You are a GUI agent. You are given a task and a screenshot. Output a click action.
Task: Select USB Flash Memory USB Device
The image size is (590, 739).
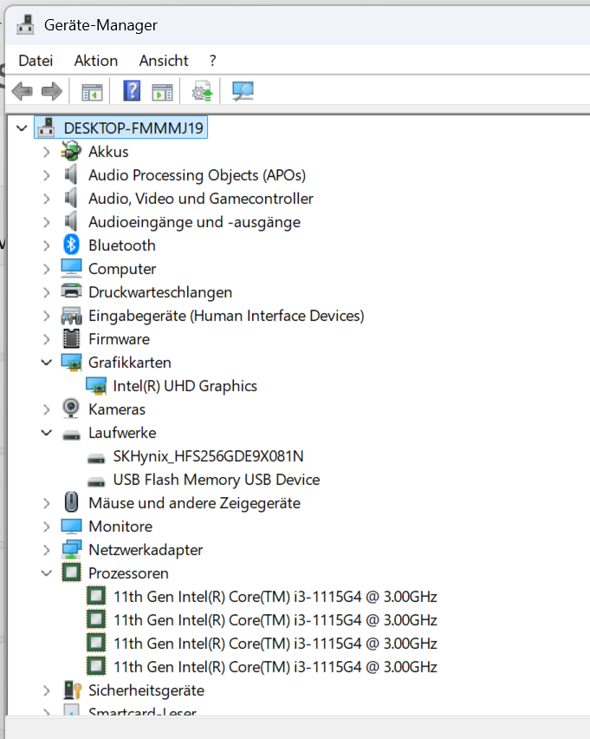coord(217,480)
